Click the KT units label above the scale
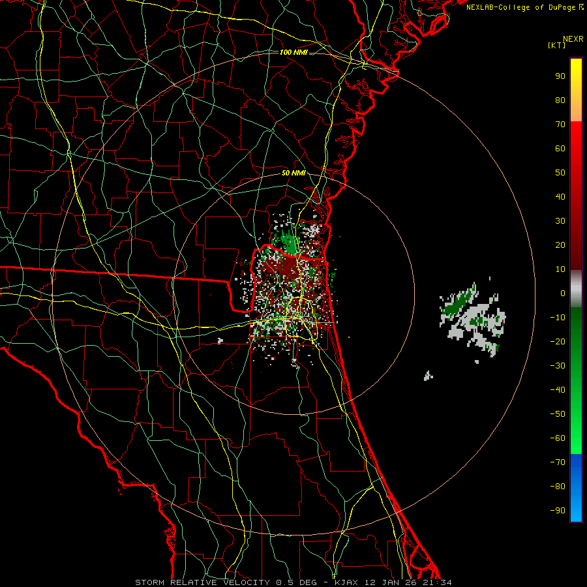This screenshot has height=587, width=587. (x=557, y=45)
